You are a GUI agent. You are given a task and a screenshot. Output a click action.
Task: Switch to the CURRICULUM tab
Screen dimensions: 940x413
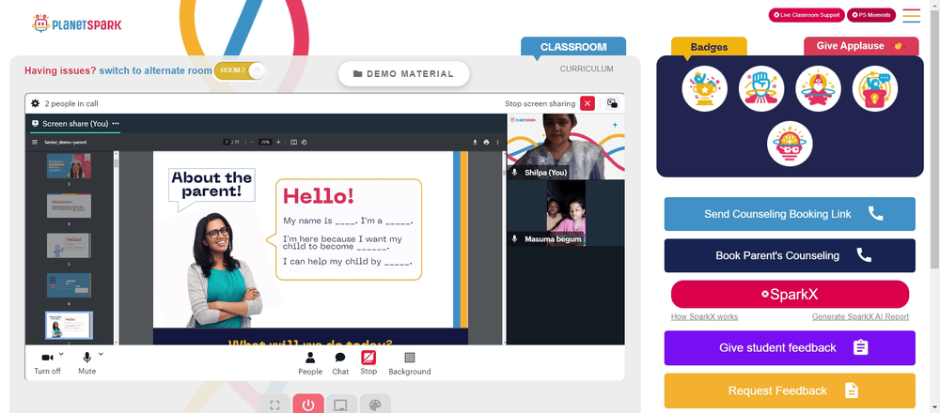click(x=587, y=69)
